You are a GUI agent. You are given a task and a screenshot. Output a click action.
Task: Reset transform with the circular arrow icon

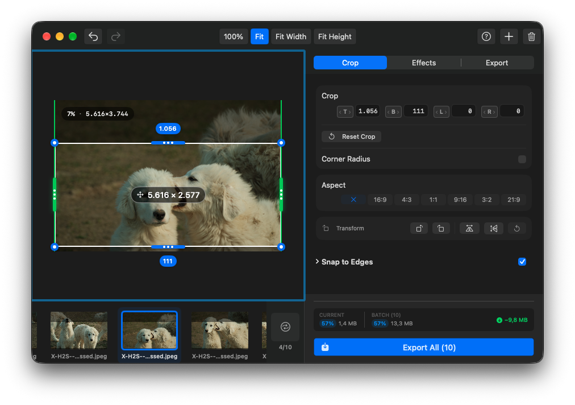pyautogui.click(x=516, y=229)
